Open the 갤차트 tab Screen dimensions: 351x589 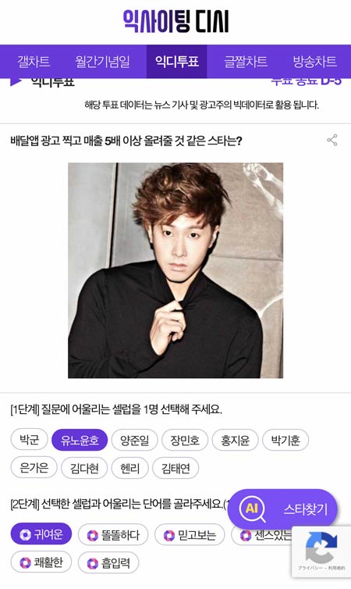pos(34,62)
